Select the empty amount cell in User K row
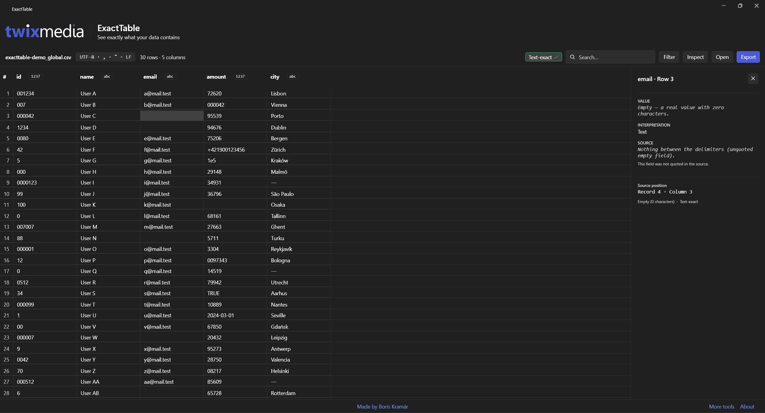Screen dimensions: 765x413 235,205
